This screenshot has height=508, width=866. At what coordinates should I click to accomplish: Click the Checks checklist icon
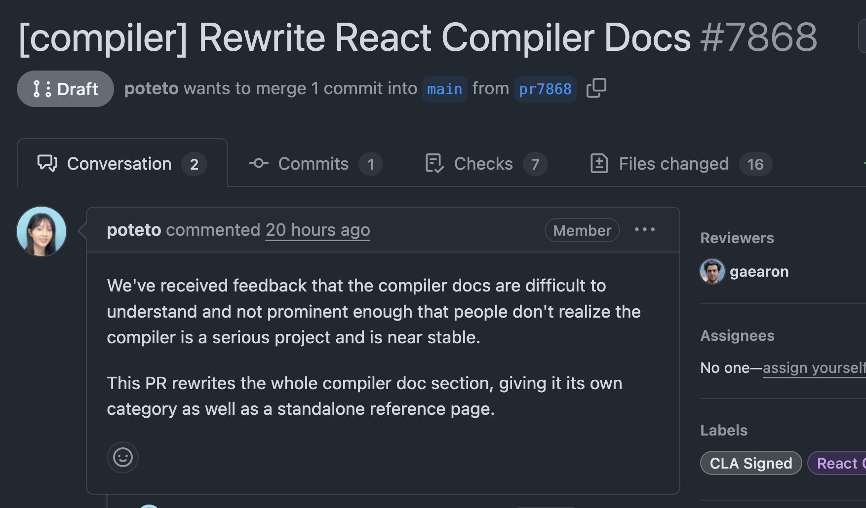pyautogui.click(x=434, y=163)
